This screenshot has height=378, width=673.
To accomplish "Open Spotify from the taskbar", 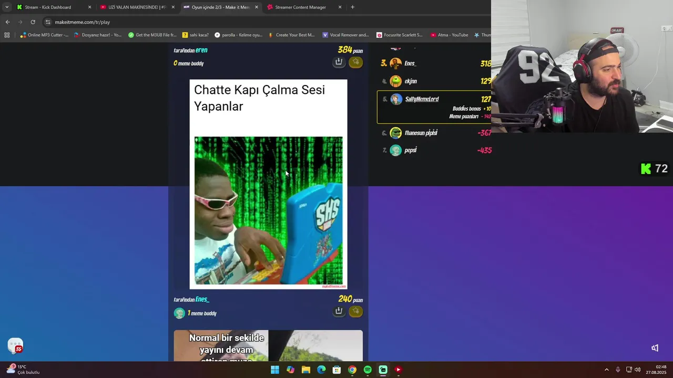I will (x=368, y=370).
